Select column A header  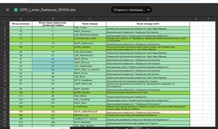click(21, 19)
